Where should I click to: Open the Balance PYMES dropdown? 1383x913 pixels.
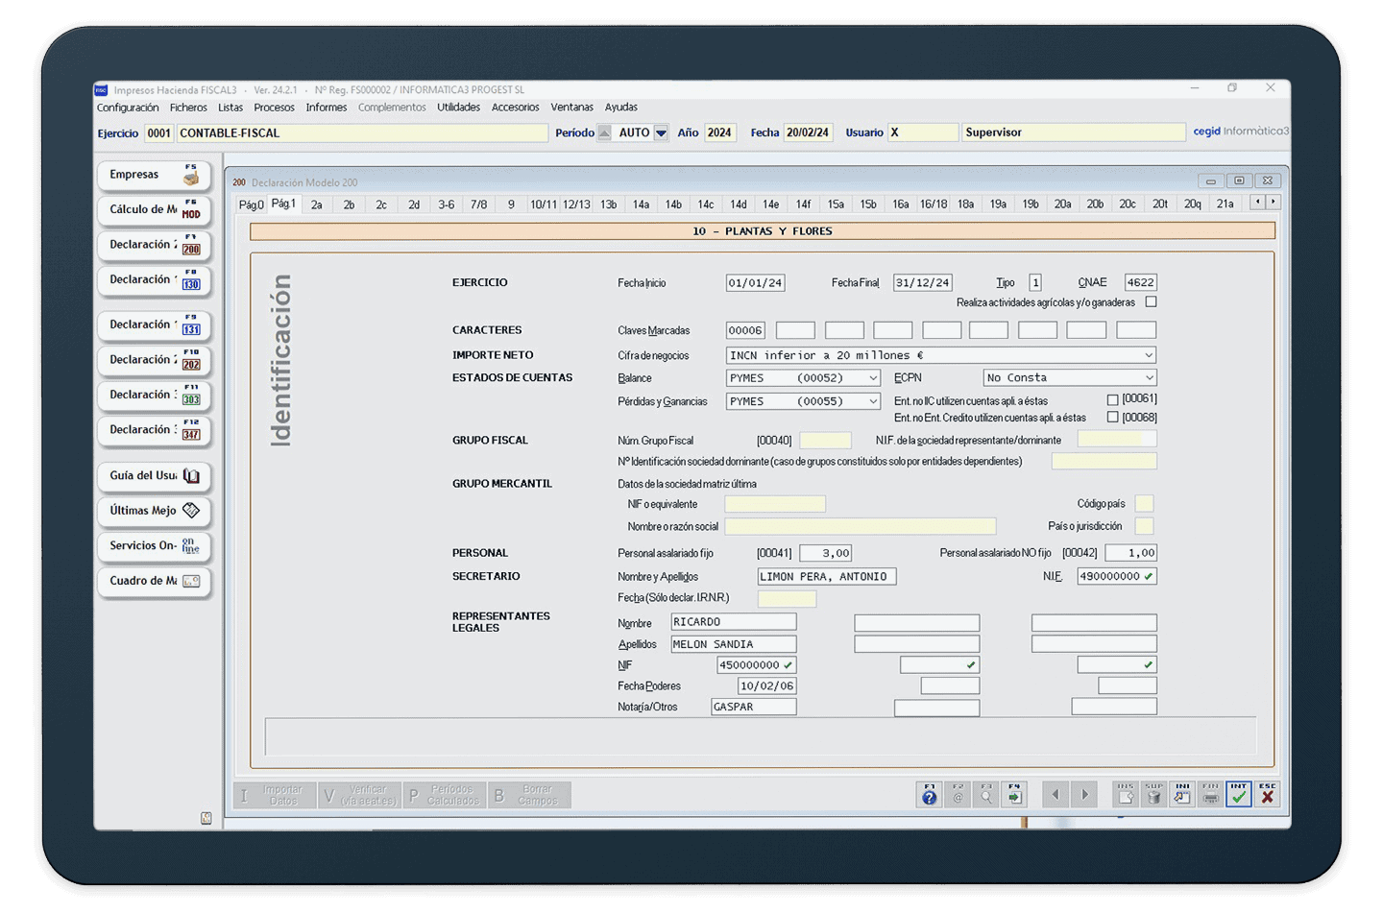872,378
